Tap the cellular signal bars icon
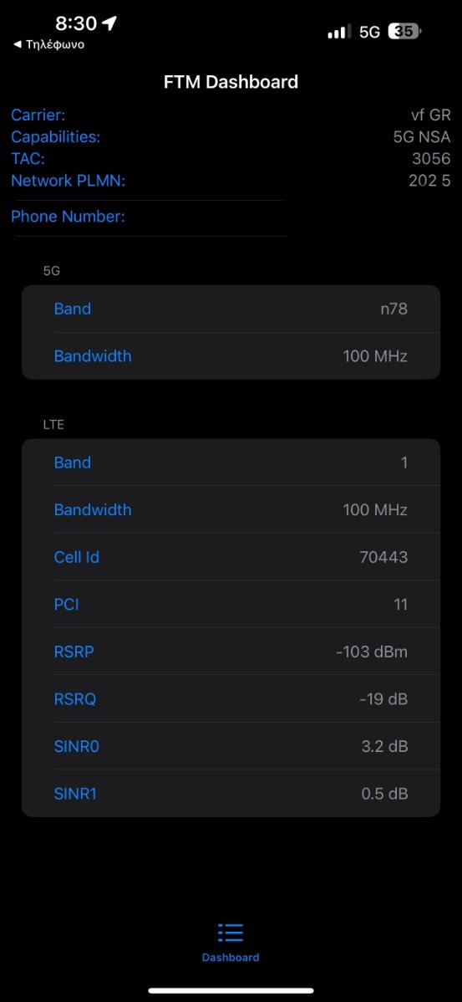Viewport: 462px width, 1002px height. (x=339, y=31)
